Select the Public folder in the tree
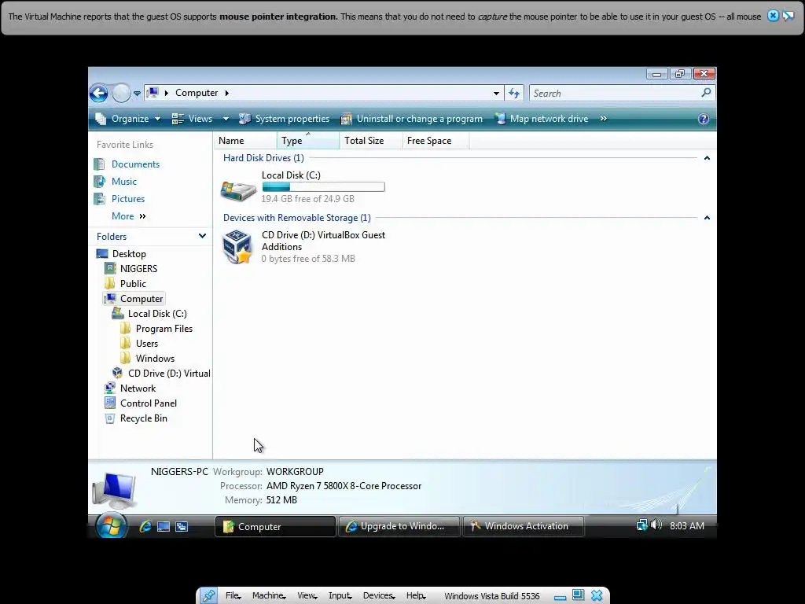This screenshot has width=805, height=604. click(x=133, y=283)
